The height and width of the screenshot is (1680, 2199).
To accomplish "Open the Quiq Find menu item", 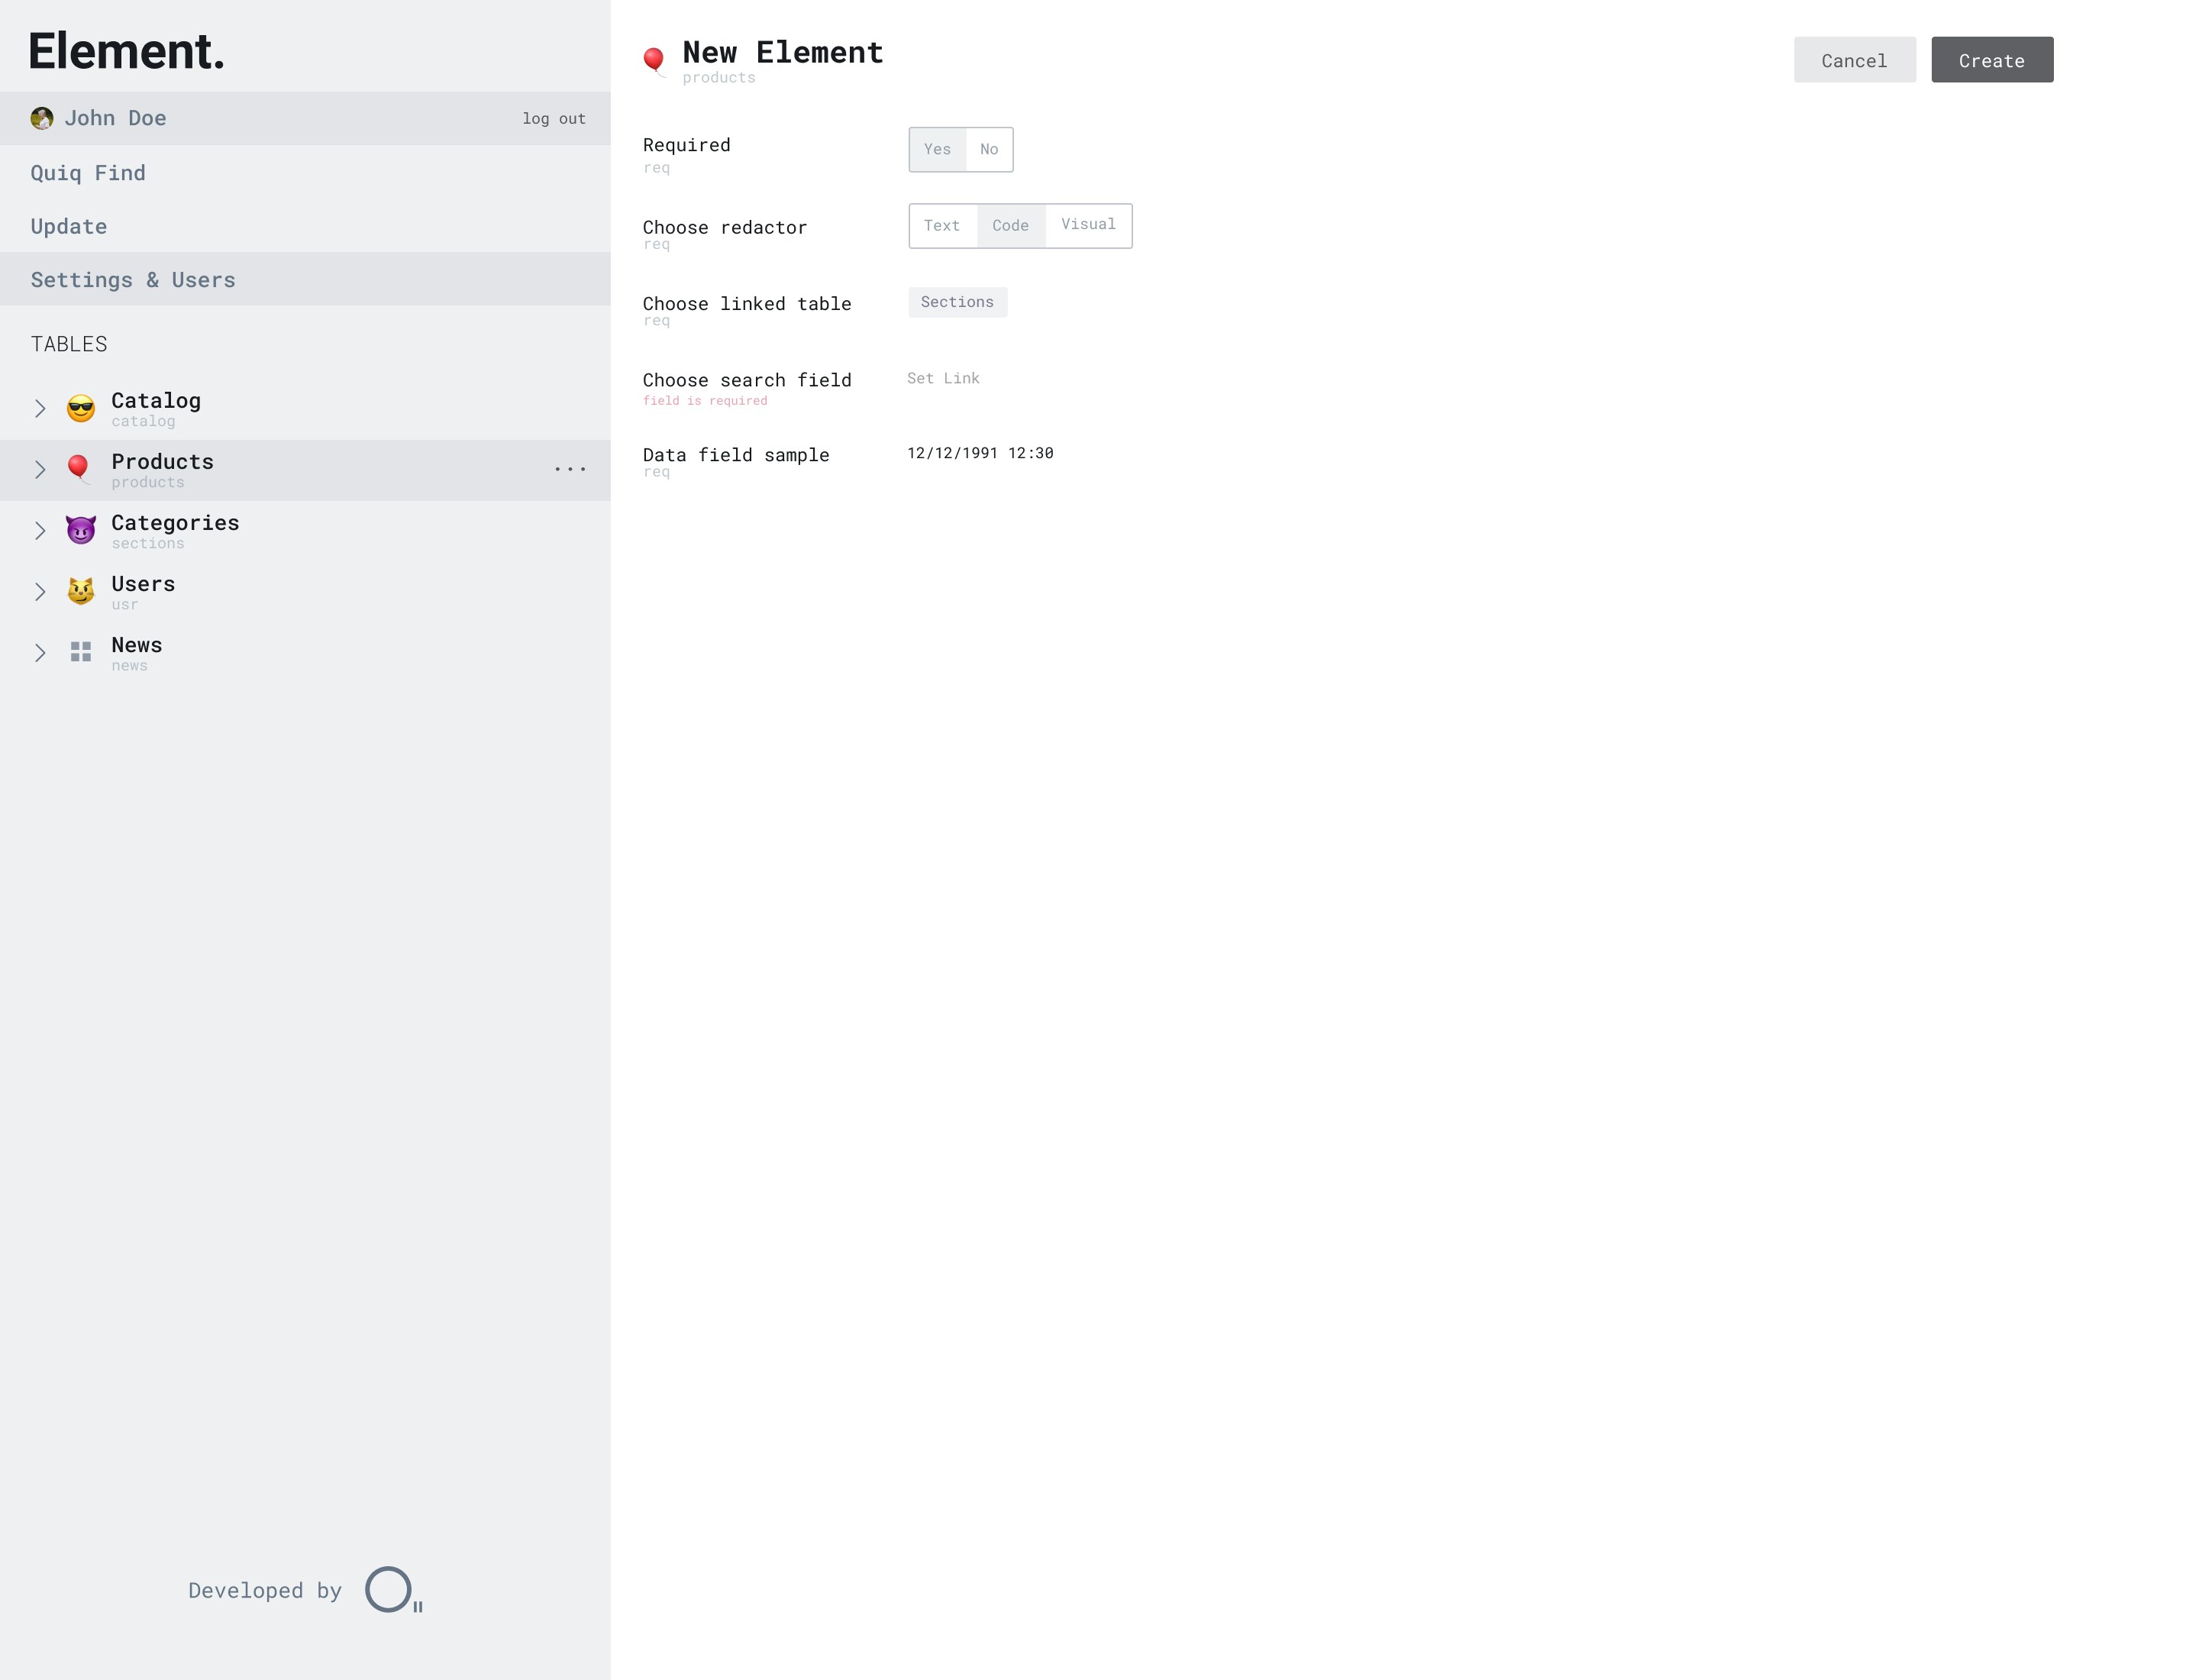I will (88, 173).
